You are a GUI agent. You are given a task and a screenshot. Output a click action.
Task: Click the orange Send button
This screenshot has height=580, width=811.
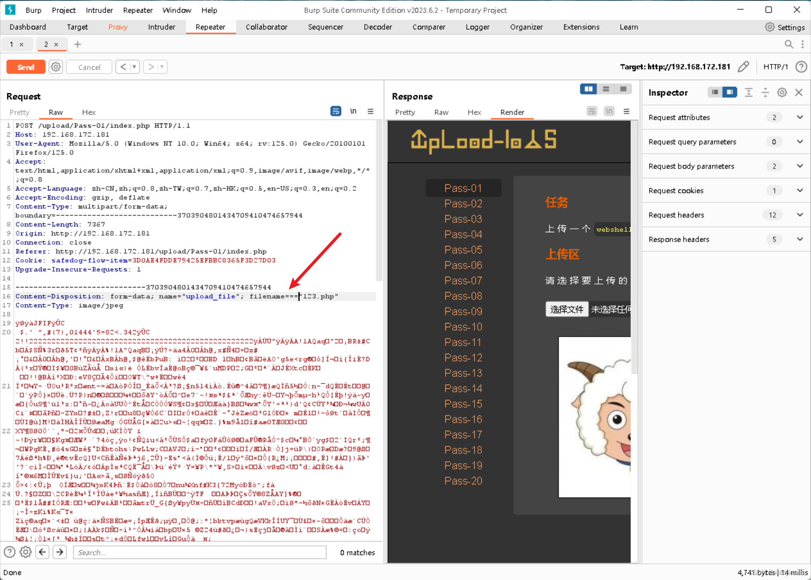[26, 67]
